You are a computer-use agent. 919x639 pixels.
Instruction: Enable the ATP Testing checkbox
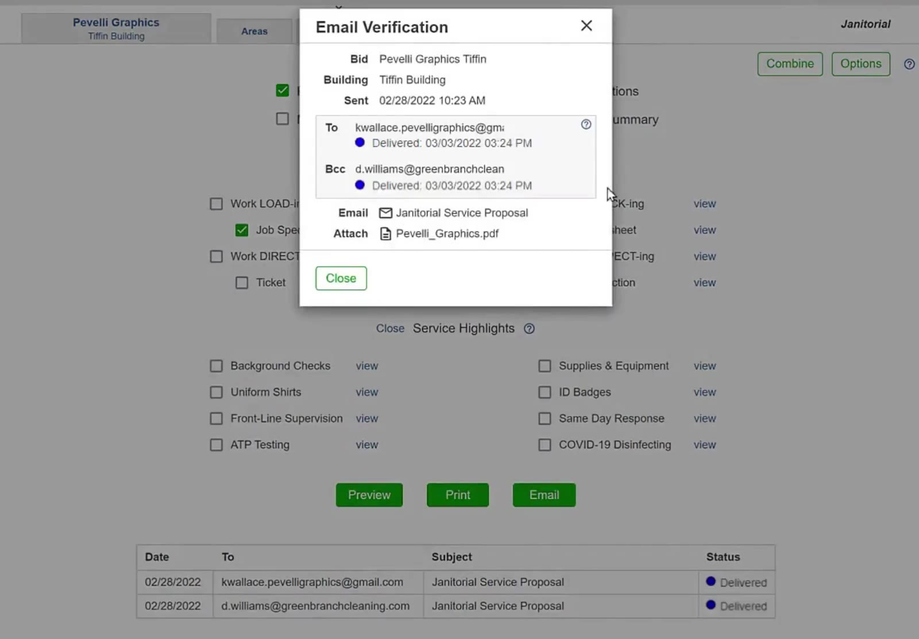pos(216,445)
